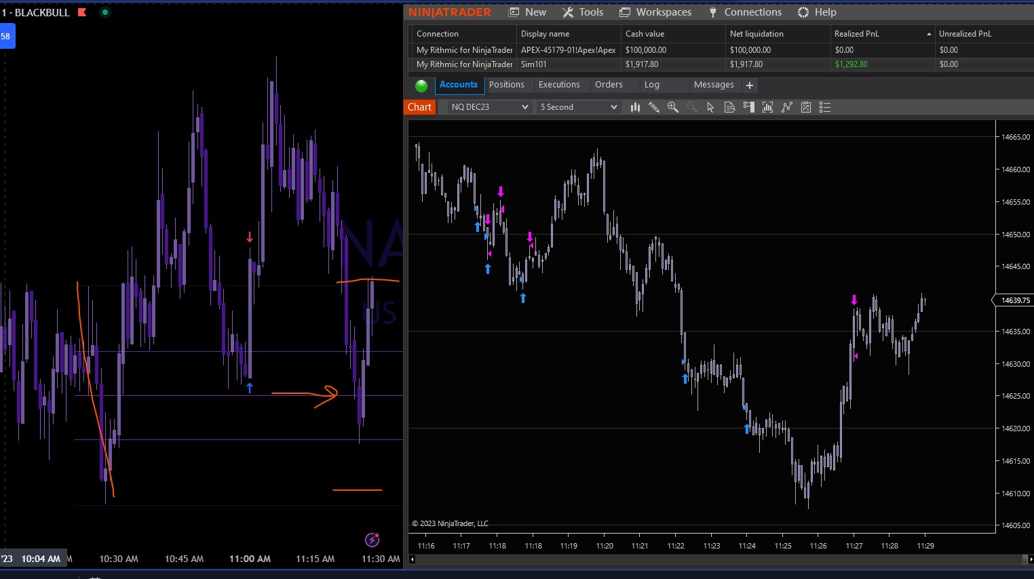Image resolution: width=1034 pixels, height=579 pixels.
Task: Open the Chart Trader icon
Action: pos(749,107)
